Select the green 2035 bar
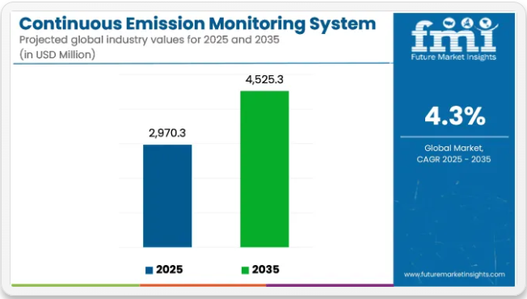This screenshot has height=299, width=527. point(264,169)
